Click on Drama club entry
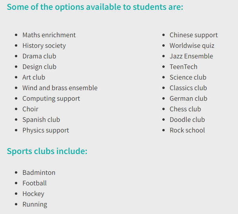This screenshot has height=214, width=238. tap(39, 56)
